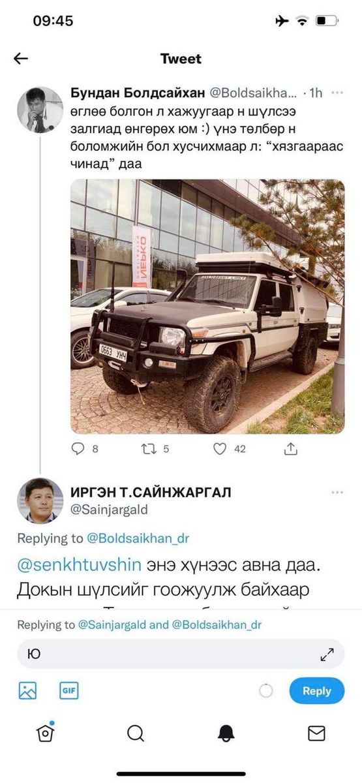
Task: Open the white Land Cruiser photo
Action: [x=207, y=306]
